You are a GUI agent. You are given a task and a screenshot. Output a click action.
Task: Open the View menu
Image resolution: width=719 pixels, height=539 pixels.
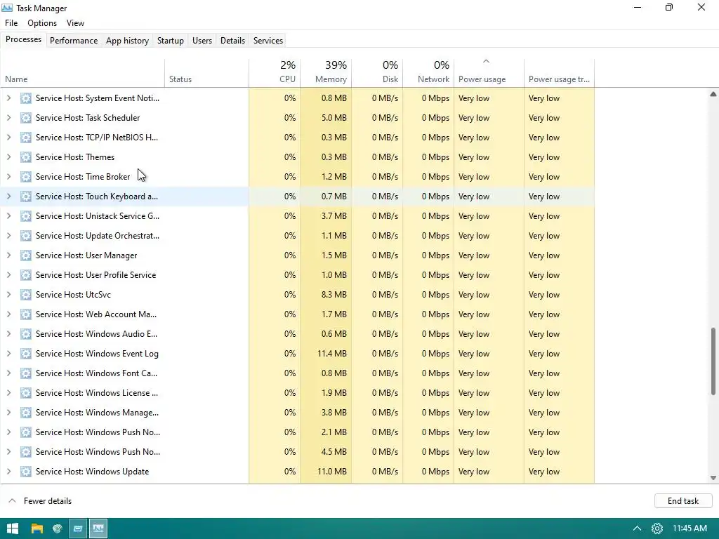pos(75,23)
